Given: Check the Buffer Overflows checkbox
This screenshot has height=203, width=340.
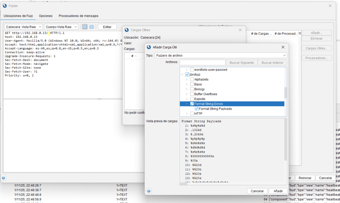Looking at the screenshot, I should pos(192,94).
